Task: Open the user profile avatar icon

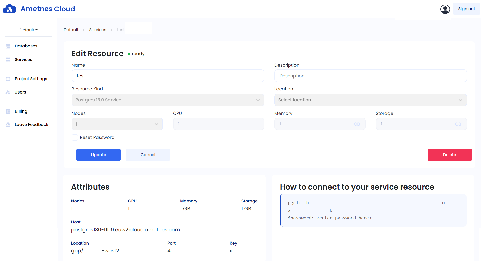Action: tap(445, 9)
